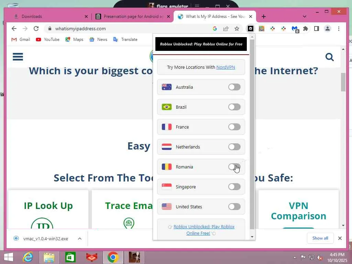The image size is (352, 264).
Task: Dismiss the downloads bar
Action: click(340, 238)
